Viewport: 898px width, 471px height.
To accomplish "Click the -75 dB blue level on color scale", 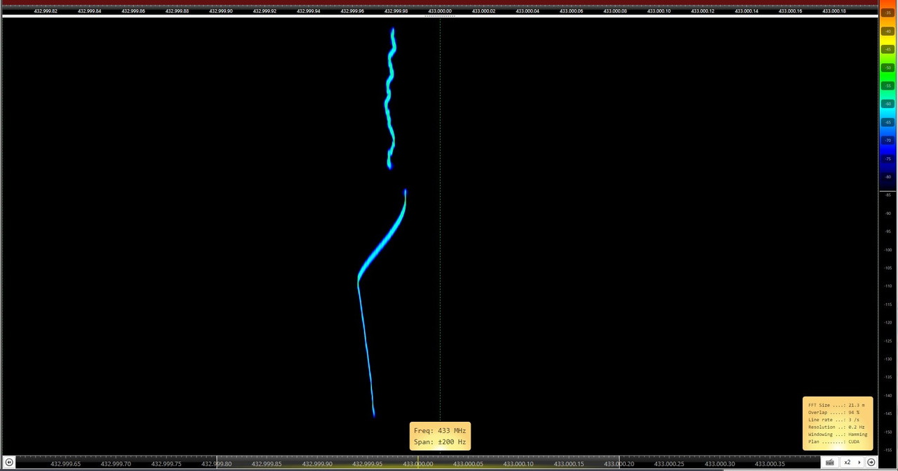I will (x=887, y=159).
